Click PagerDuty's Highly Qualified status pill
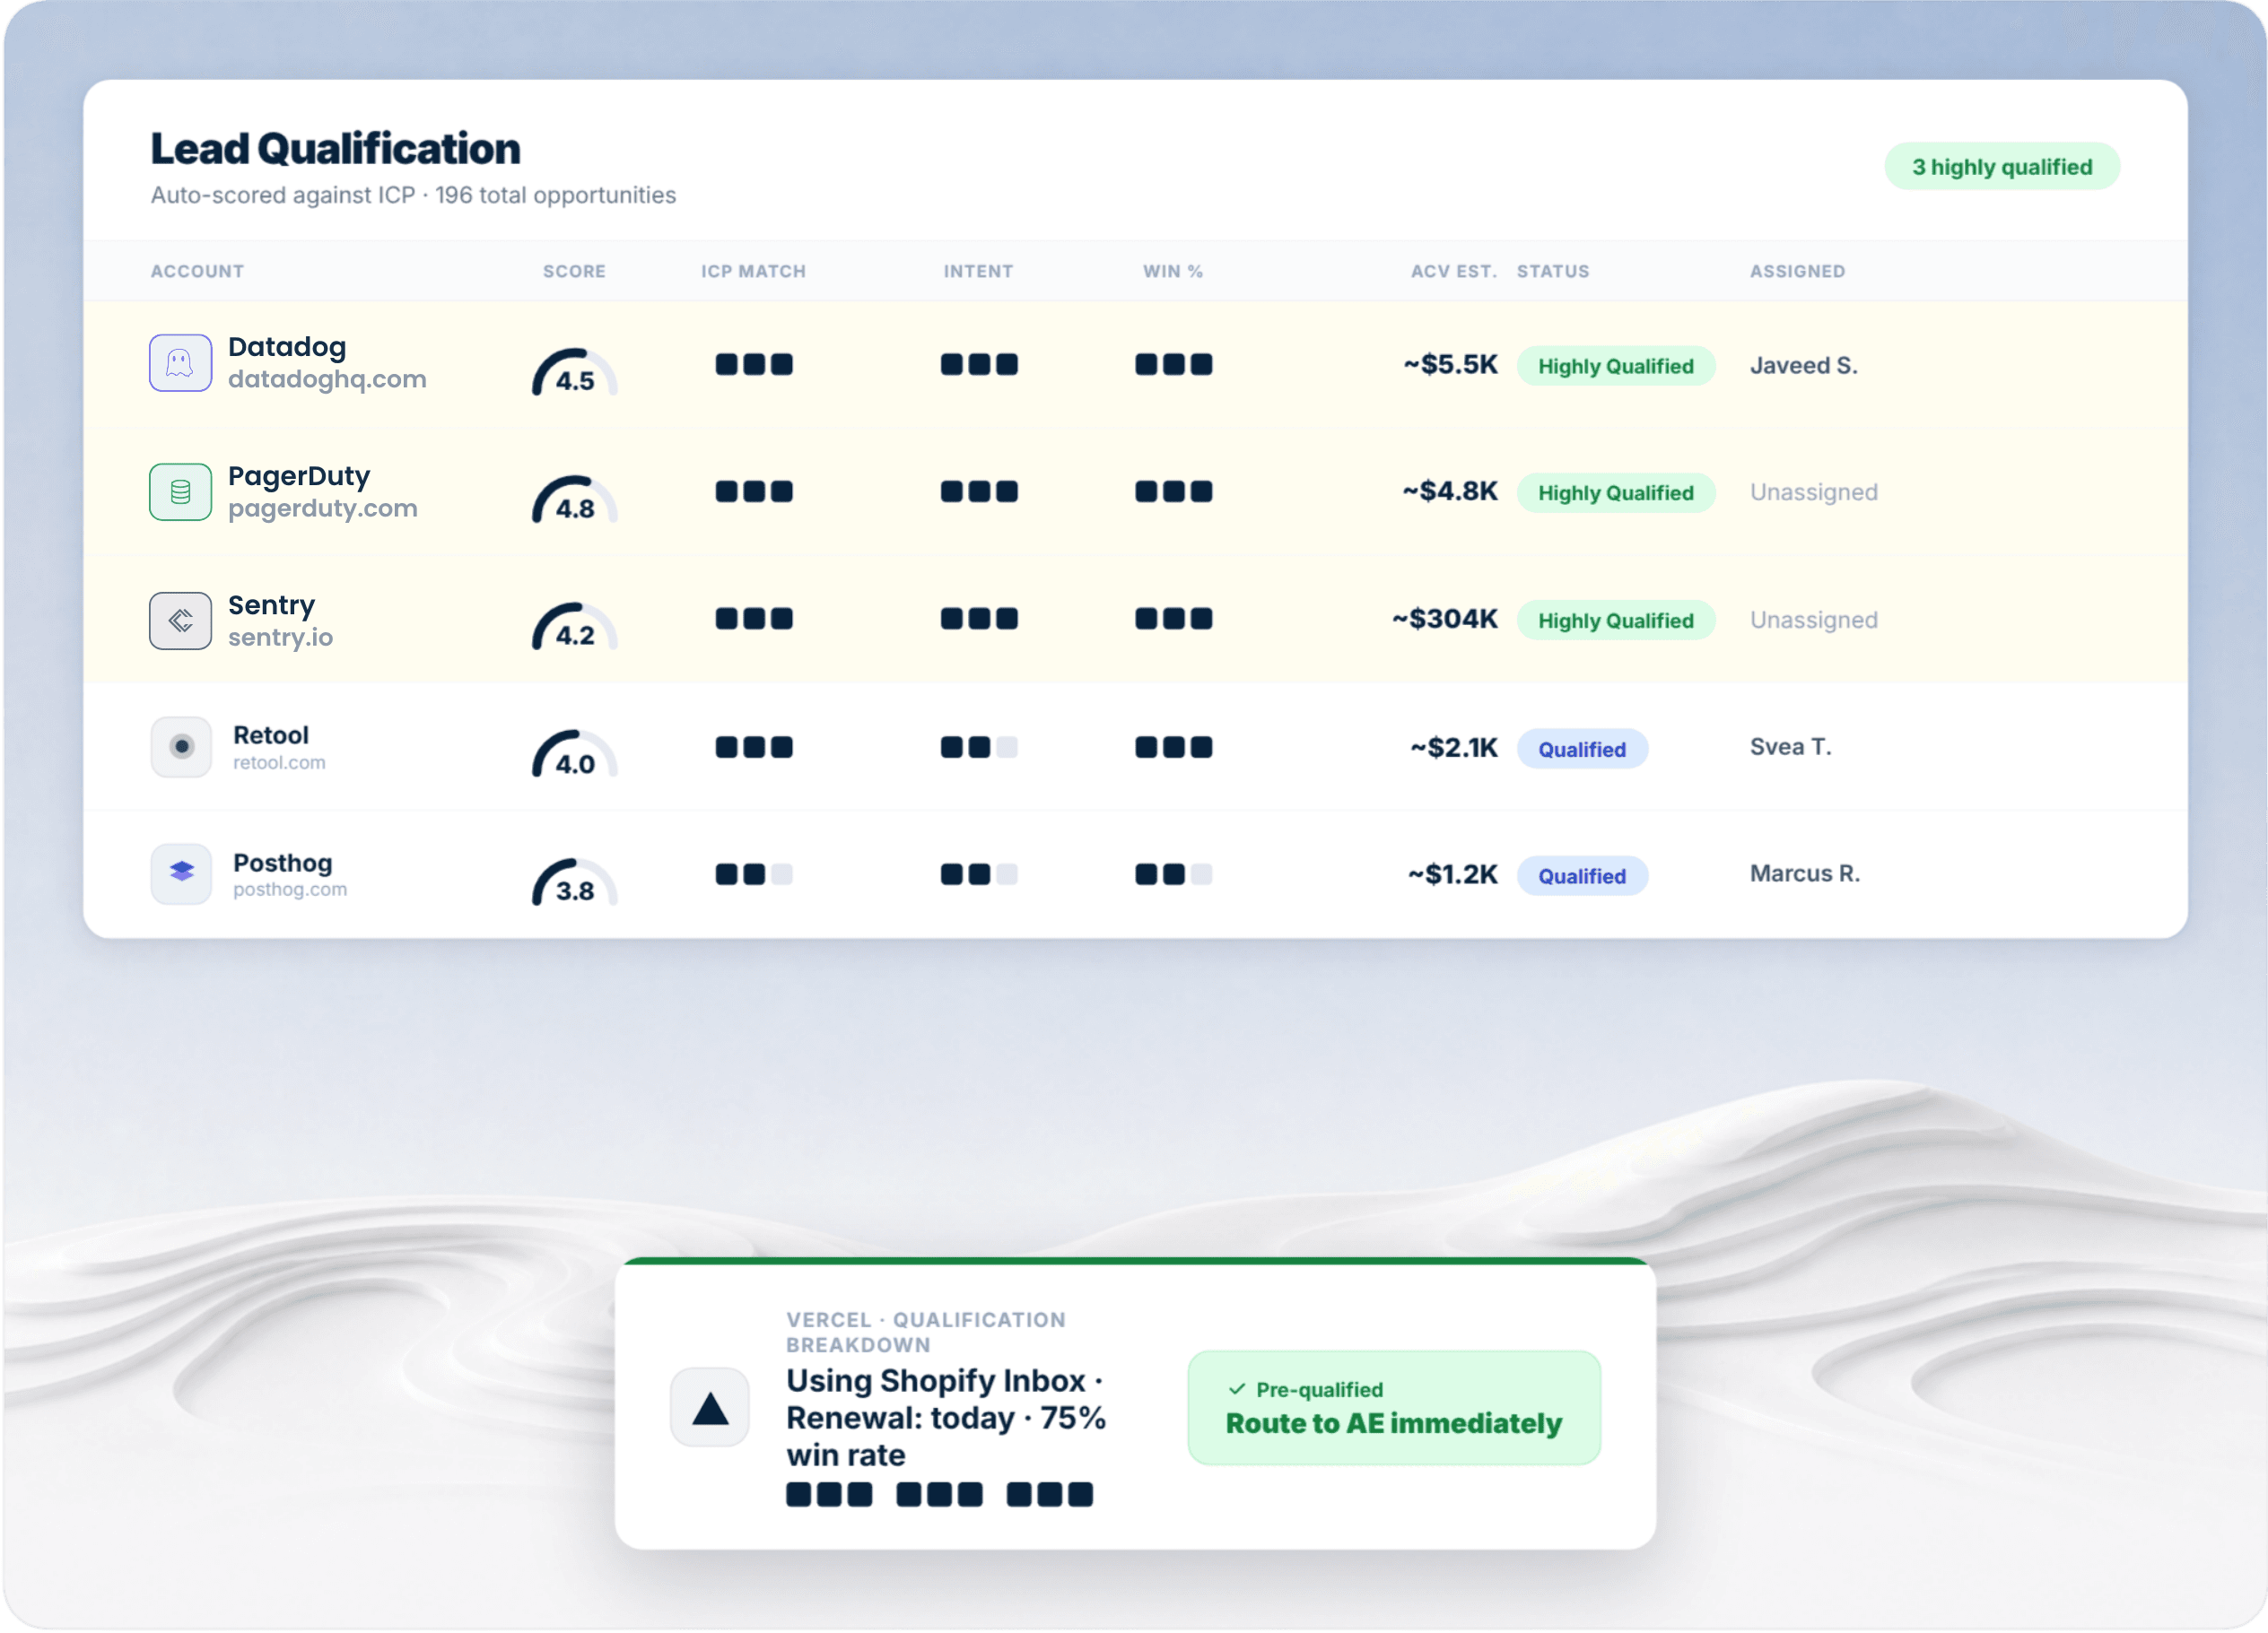Image resolution: width=2268 pixels, height=1633 pixels. coord(1616,492)
